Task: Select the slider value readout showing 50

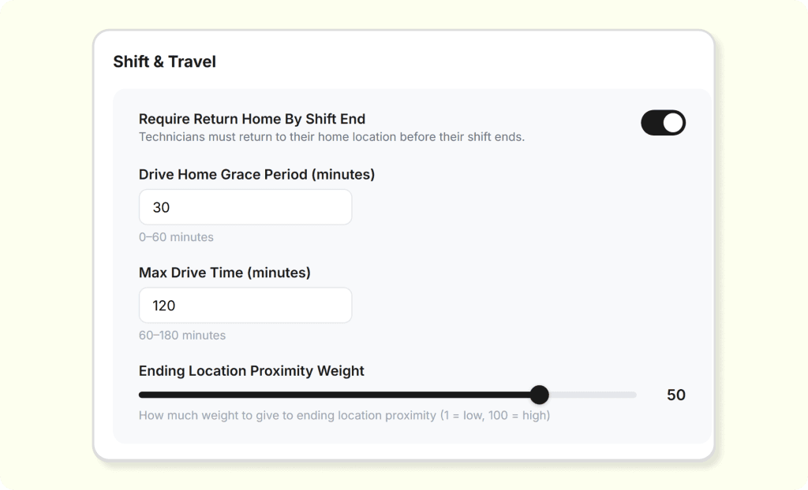Action: (675, 395)
